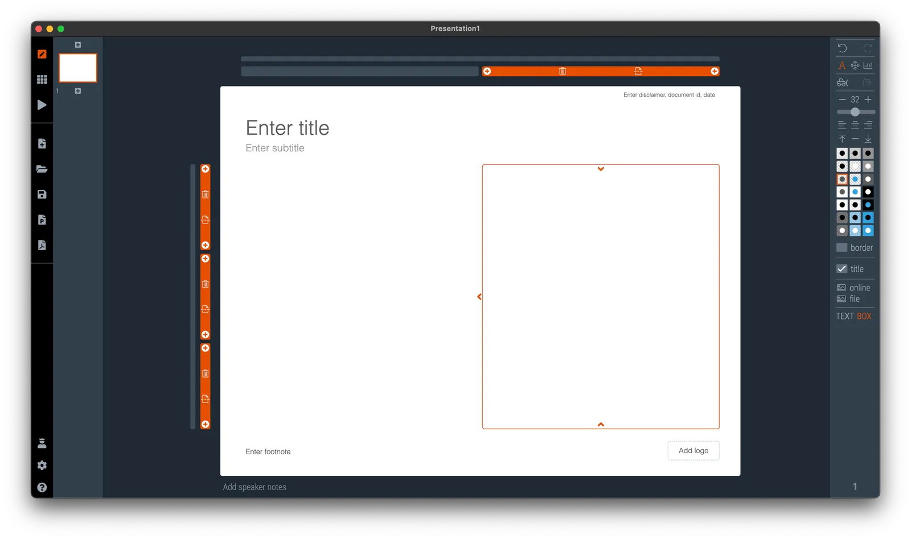Expand the box using its left chevron
The height and width of the screenshot is (539, 911).
[x=479, y=297]
